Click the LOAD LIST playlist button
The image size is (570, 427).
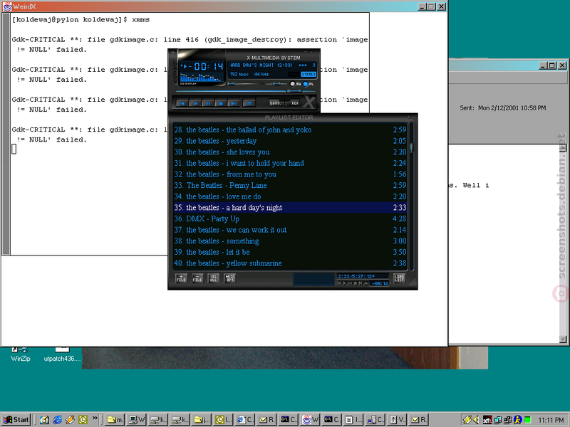pos(399,278)
